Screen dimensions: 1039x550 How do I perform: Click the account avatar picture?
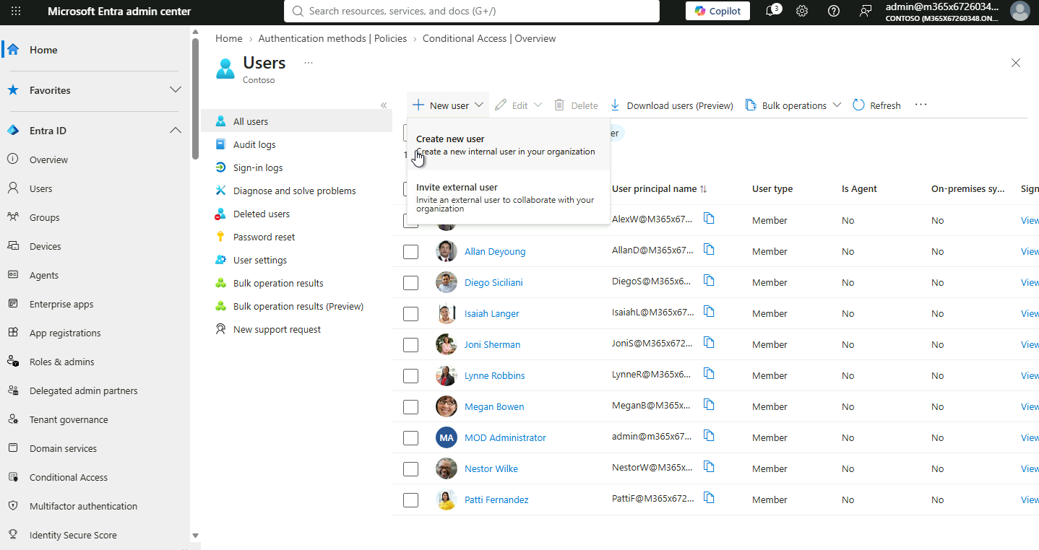pos(1019,11)
